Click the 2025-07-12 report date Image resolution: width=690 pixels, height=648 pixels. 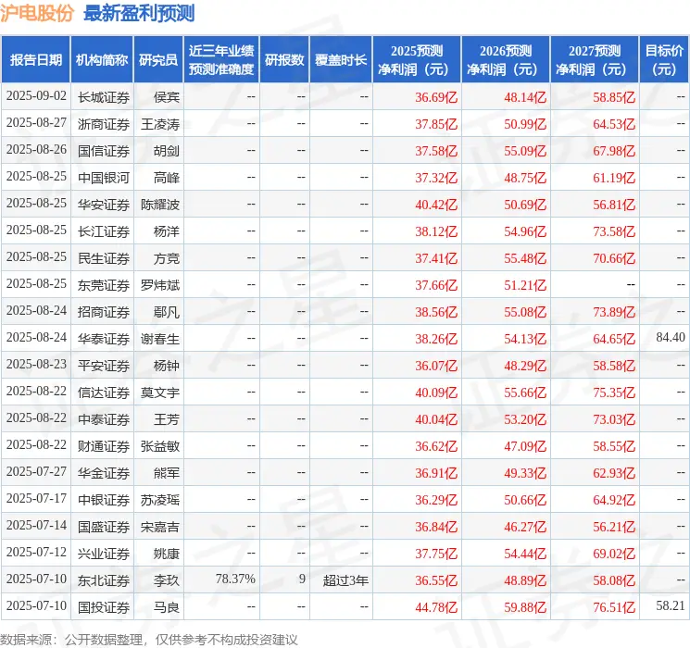[x=36, y=552]
